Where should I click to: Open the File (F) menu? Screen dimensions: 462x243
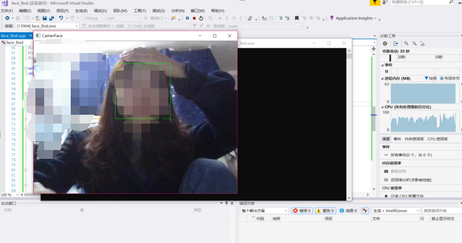[7, 11]
